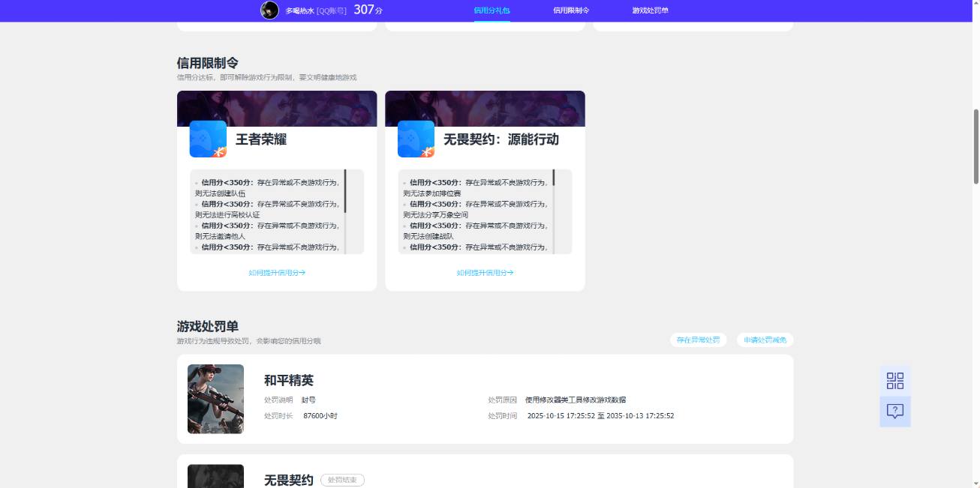Viewport: 980px width, 488px height.
Task: Click the 和平精英 penalty title
Action: 289,380
